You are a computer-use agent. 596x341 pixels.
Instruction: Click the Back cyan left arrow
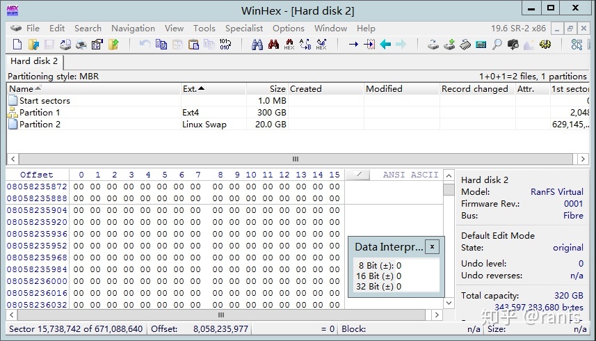(385, 45)
